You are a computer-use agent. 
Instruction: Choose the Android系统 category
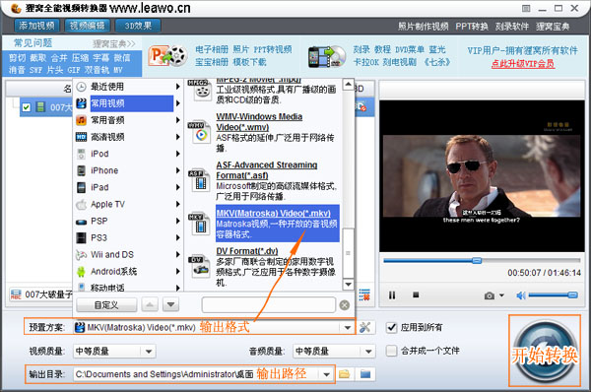coord(124,272)
